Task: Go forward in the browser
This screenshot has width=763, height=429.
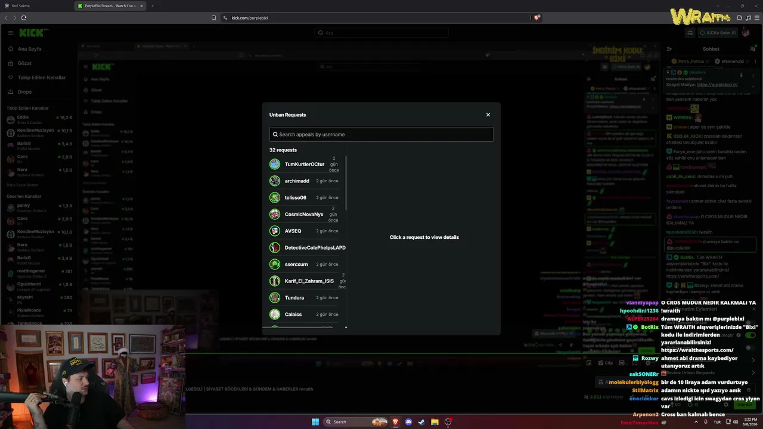Action: click(15, 18)
